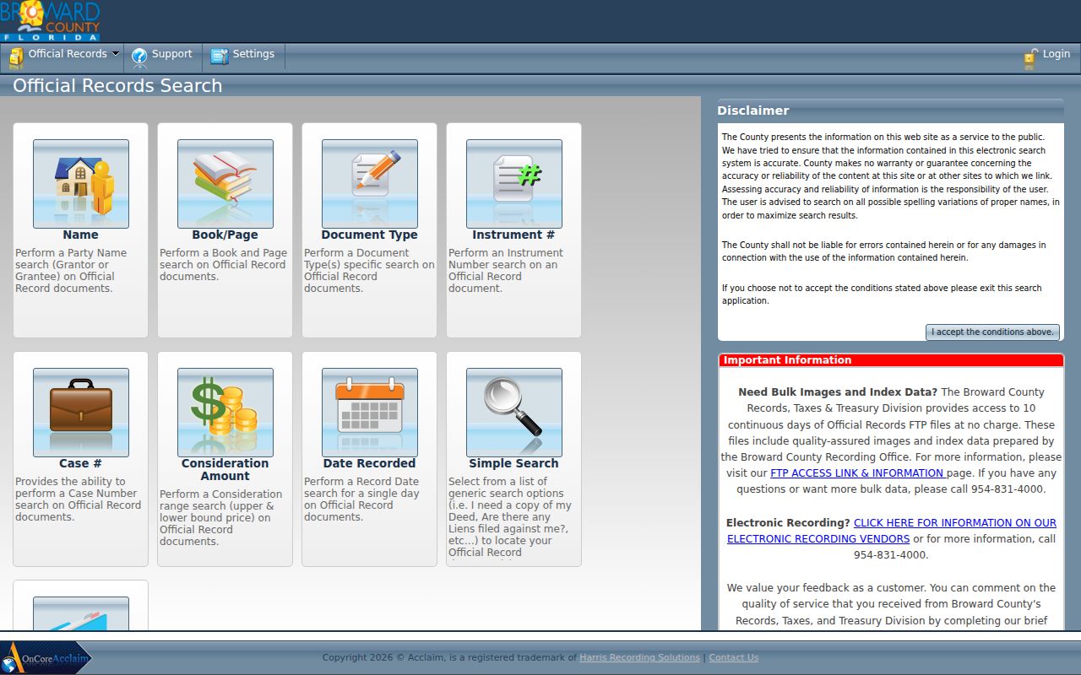
Task: Open the Book/Page search books icon
Action: click(x=225, y=184)
